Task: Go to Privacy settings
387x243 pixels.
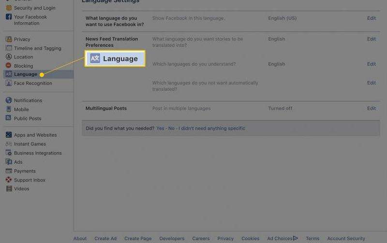Action: (x=22, y=39)
